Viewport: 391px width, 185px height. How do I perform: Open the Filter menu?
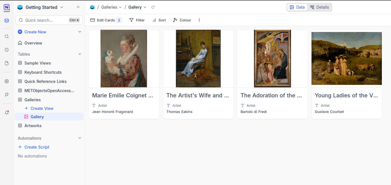tap(137, 20)
